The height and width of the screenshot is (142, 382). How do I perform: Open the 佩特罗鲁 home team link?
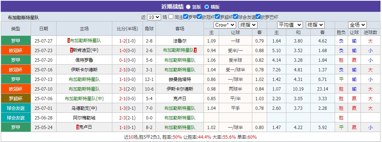coord(84,60)
